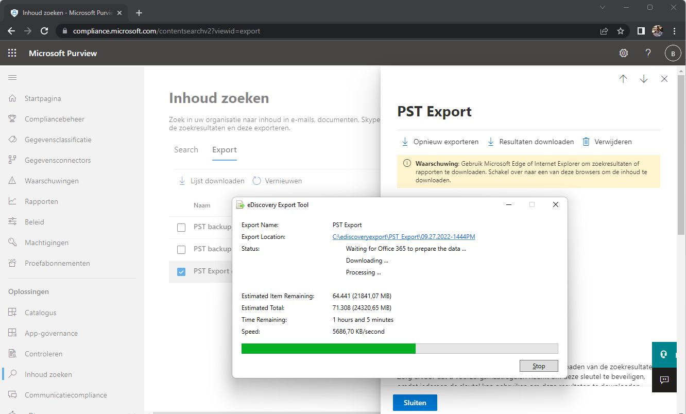
Task: Open settings via the gear icon
Action: coord(624,53)
